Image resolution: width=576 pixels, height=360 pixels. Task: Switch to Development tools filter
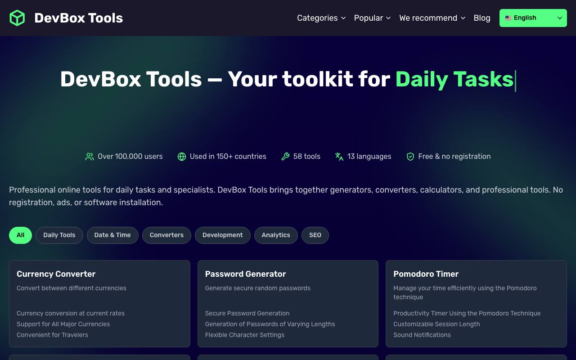click(223, 235)
